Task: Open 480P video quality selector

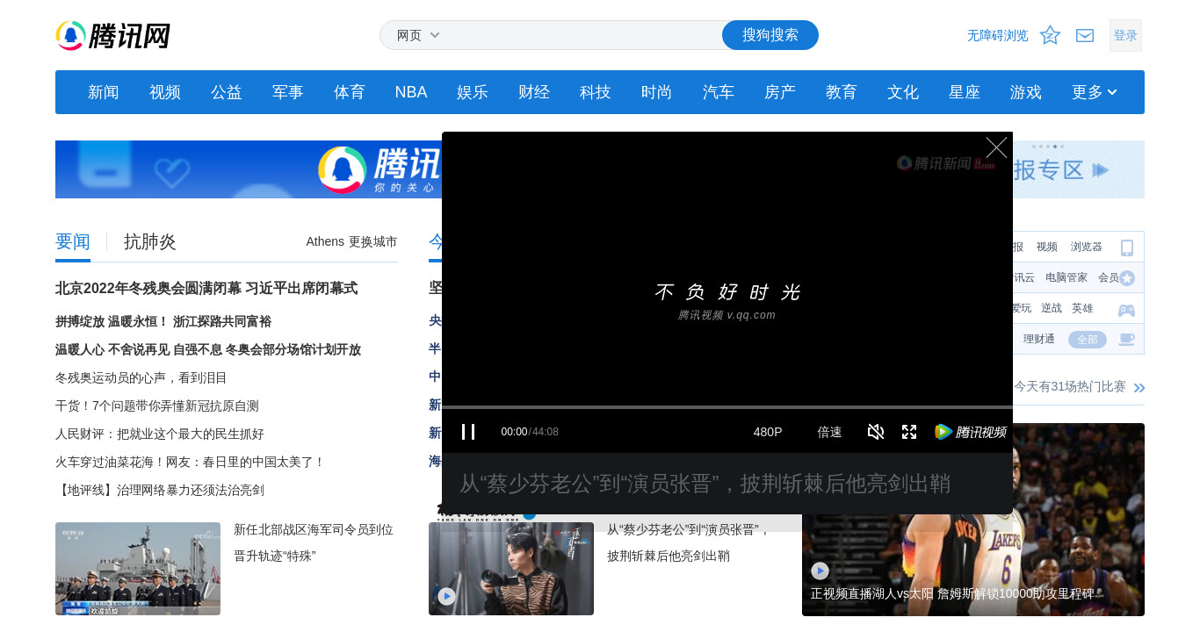Action: pyautogui.click(x=768, y=432)
